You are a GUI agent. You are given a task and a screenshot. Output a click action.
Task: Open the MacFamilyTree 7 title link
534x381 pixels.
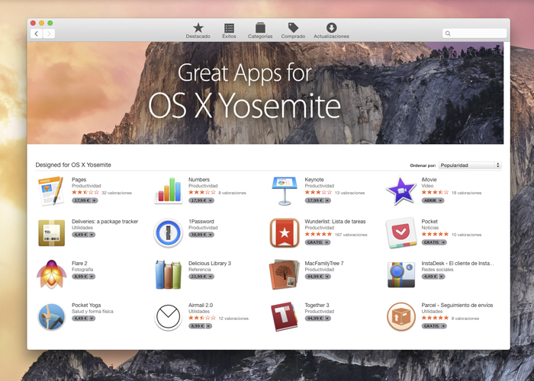pos(324,264)
